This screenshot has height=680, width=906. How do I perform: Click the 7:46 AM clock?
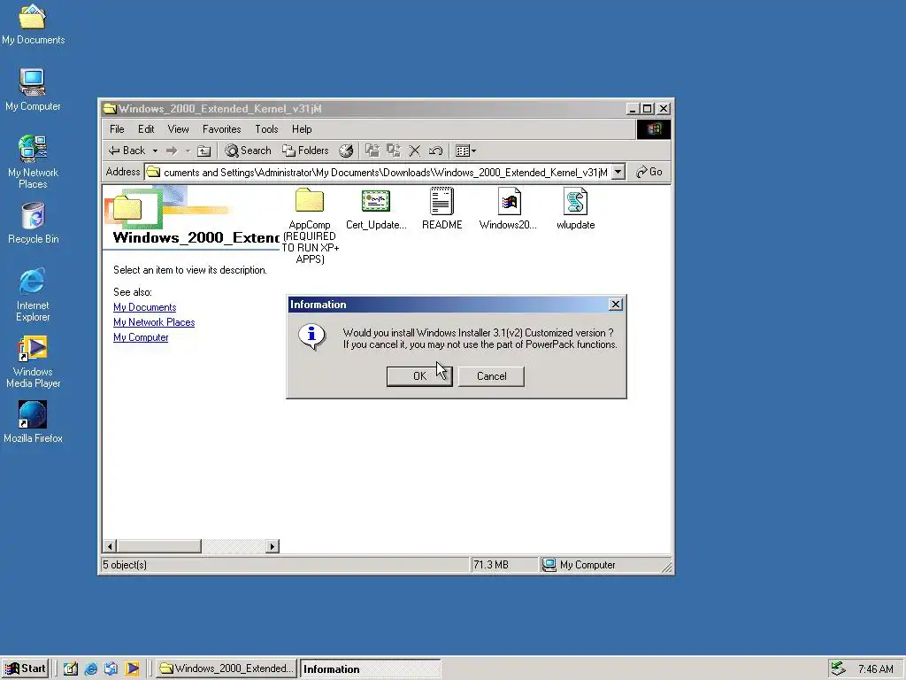875,669
